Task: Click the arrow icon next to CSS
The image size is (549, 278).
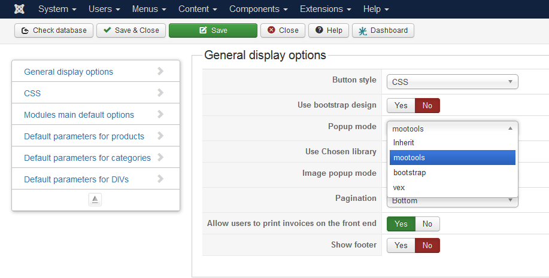Action: [160, 93]
